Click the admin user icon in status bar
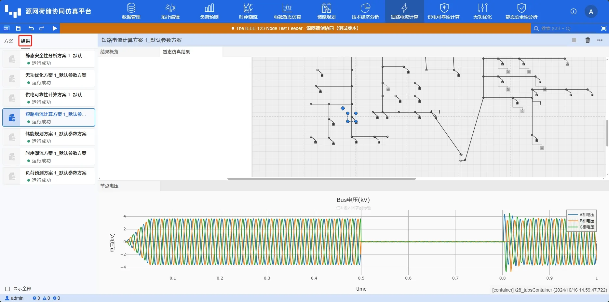This screenshot has height=302, width=609. pos(7,298)
